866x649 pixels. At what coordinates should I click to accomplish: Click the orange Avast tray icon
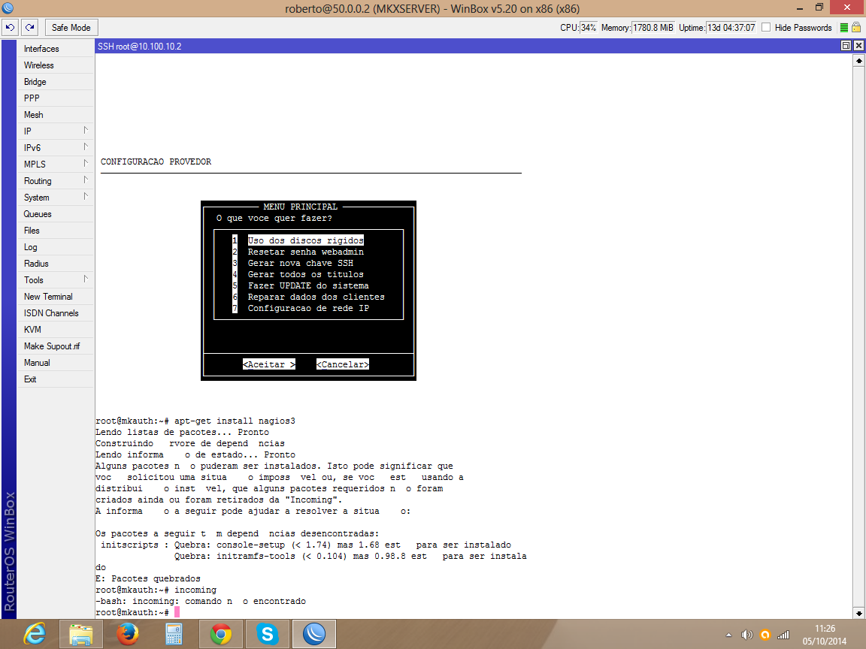point(765,635)
